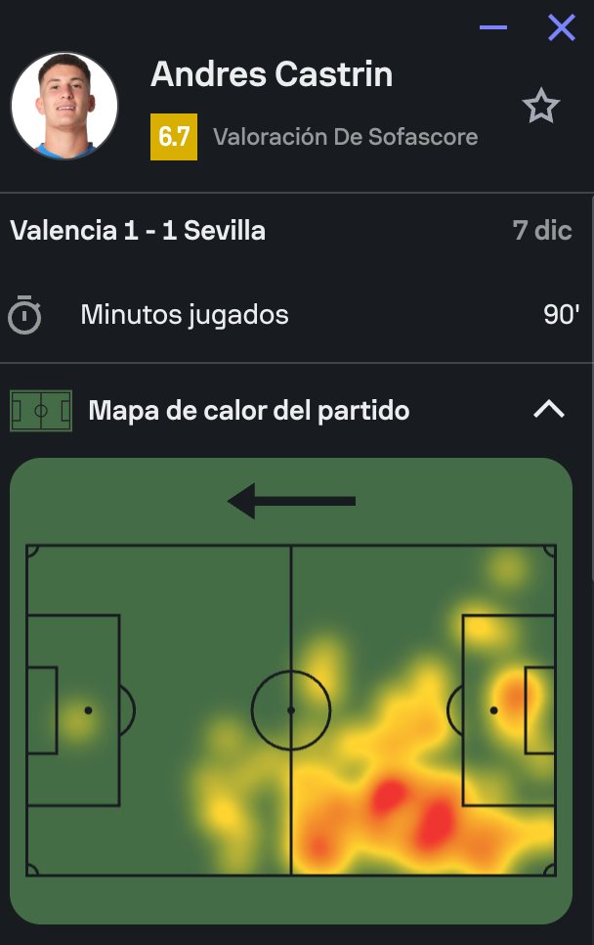Collapse the Mapa de calor section
This screenshot has width=594, height=945.
(x=549, y=410)
